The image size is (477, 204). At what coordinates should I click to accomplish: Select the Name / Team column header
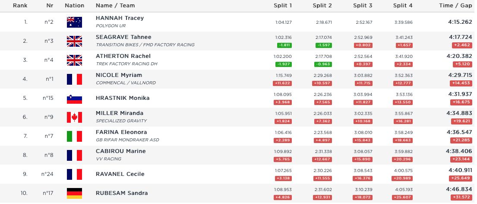(115, 6)
